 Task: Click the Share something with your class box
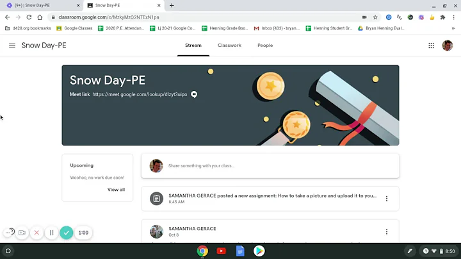270,165
